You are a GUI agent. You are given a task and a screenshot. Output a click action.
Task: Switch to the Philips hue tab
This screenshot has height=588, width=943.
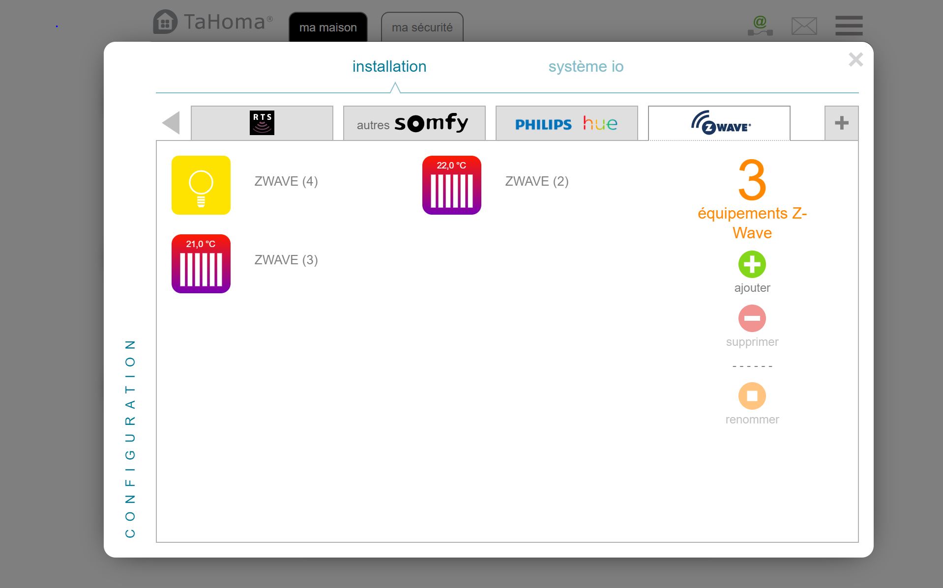coord(566,123)
